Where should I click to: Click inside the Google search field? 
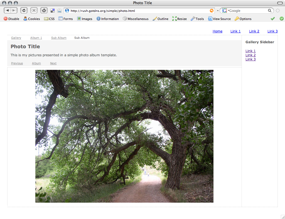248,11
